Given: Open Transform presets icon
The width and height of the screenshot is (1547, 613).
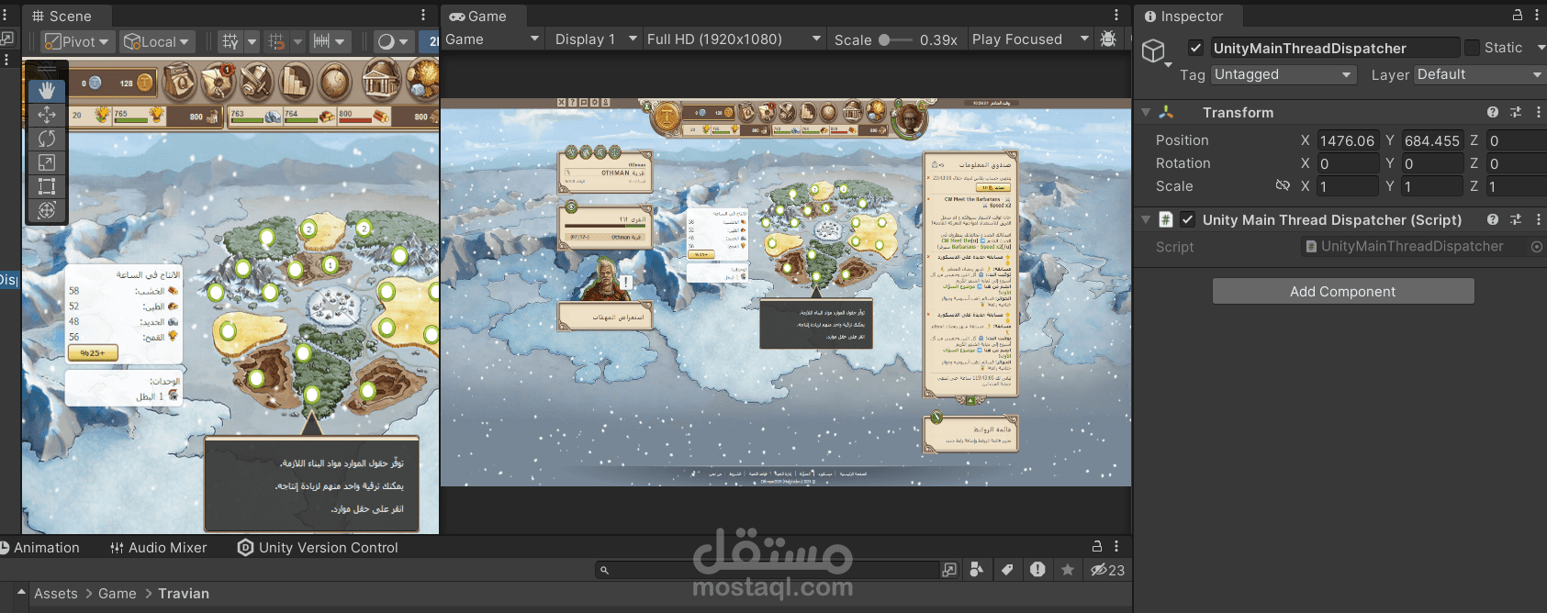Looking at the screenshot, I should [1516, 113].
